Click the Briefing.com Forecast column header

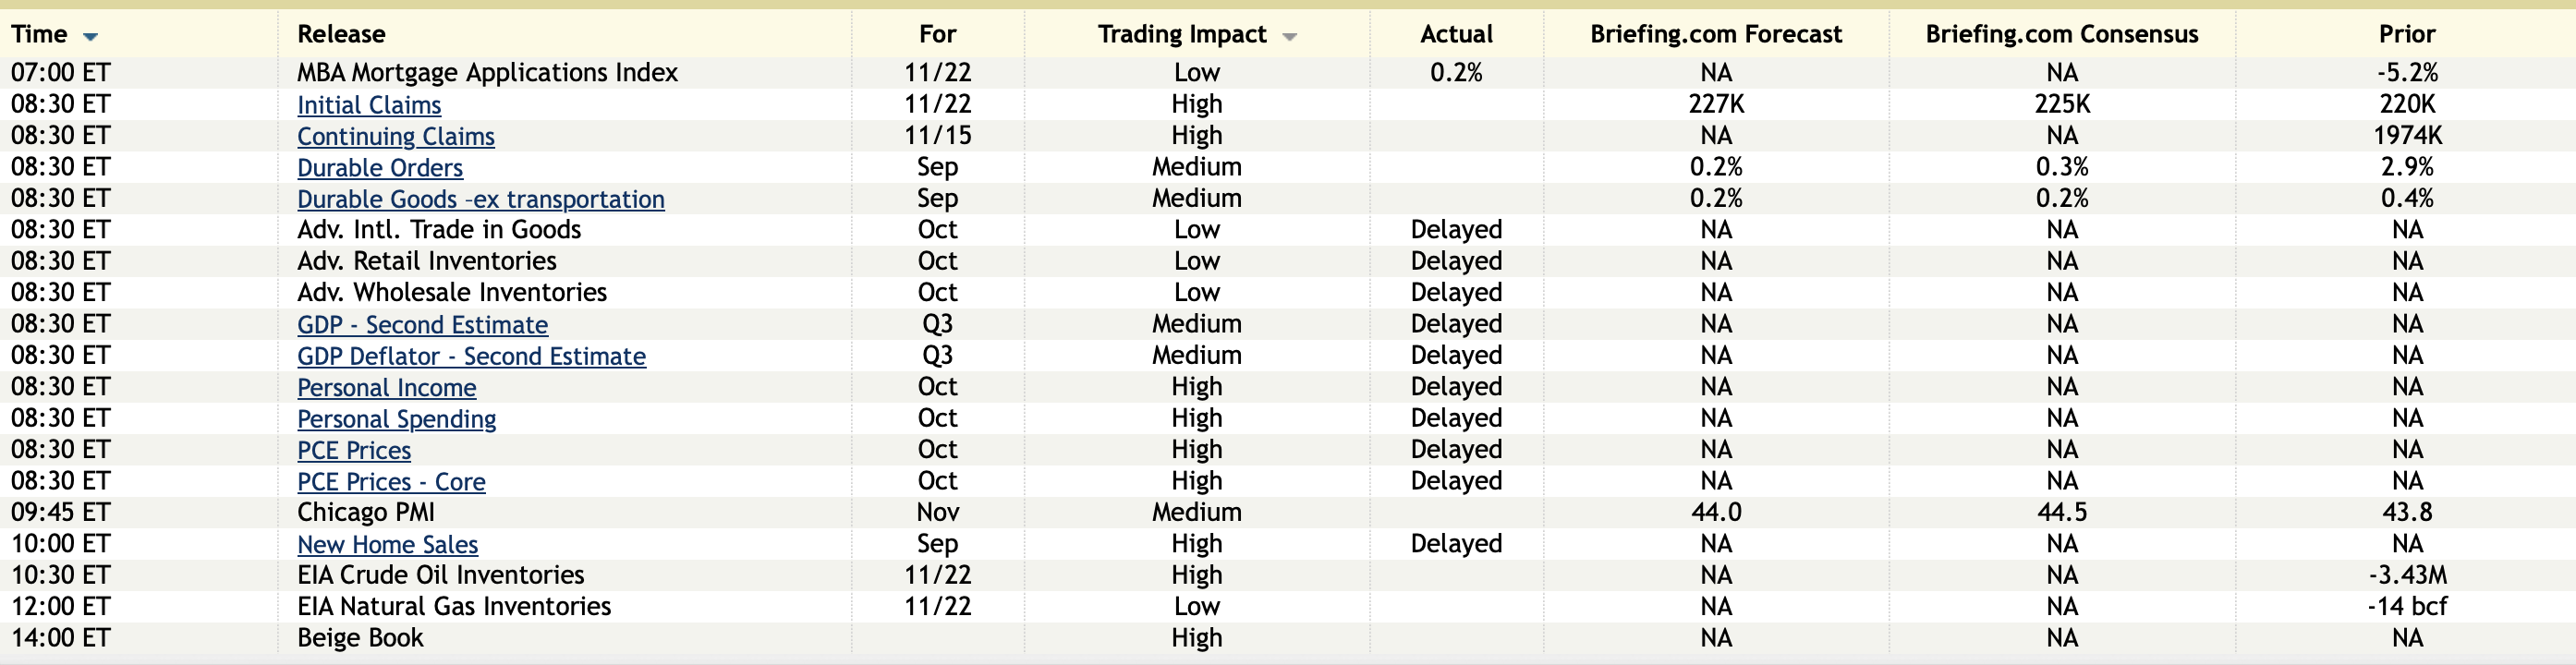click(x=1716, y=34)
